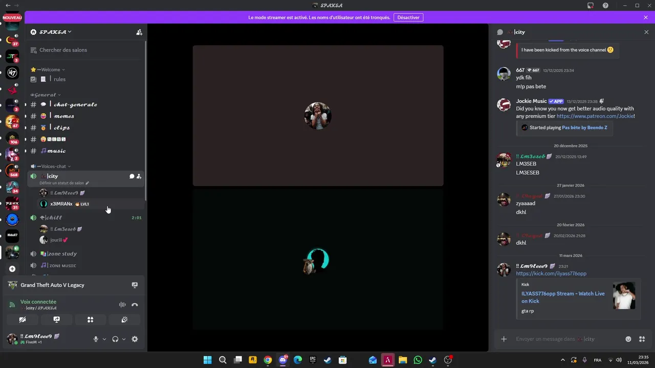Expand headphone output options arrow
This screenshot has width=655, height=368.
tap(124, 339)
